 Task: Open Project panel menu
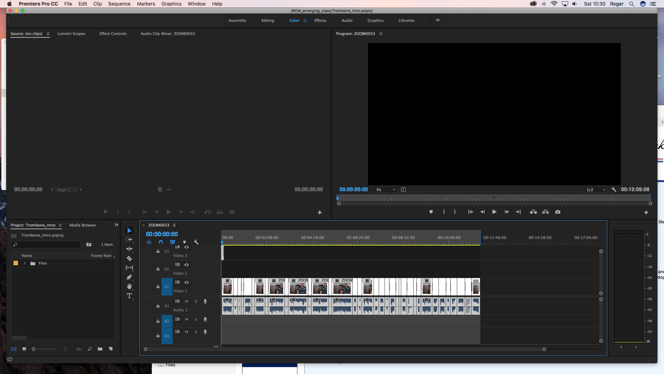click(x=60, y=225)
